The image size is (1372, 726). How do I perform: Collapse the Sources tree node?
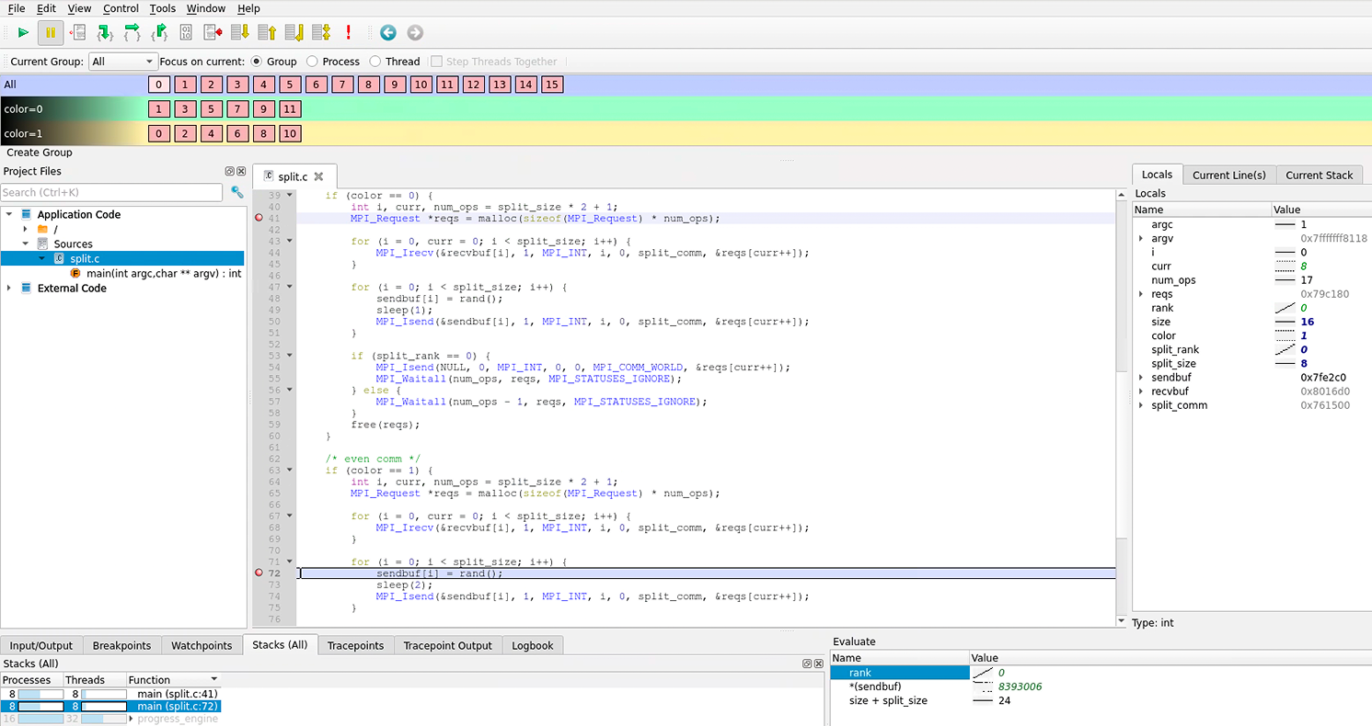(x=26, y=244)
